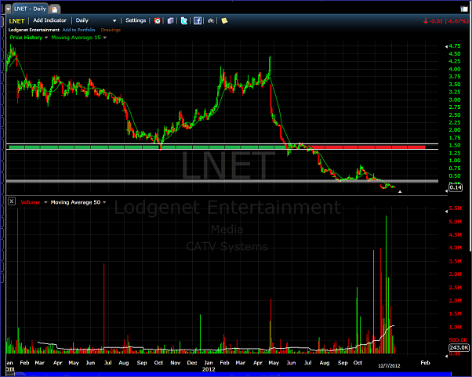Expand the Moving Average 50 dropdown arrow
The height and width of the screenshot is (377, 472).
pos(104,202)
